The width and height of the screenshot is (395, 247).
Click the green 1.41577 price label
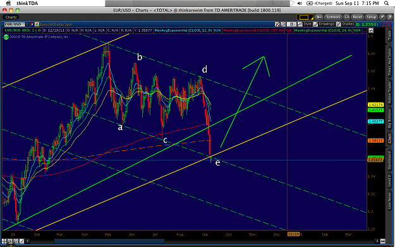click(x=375, y=110)
